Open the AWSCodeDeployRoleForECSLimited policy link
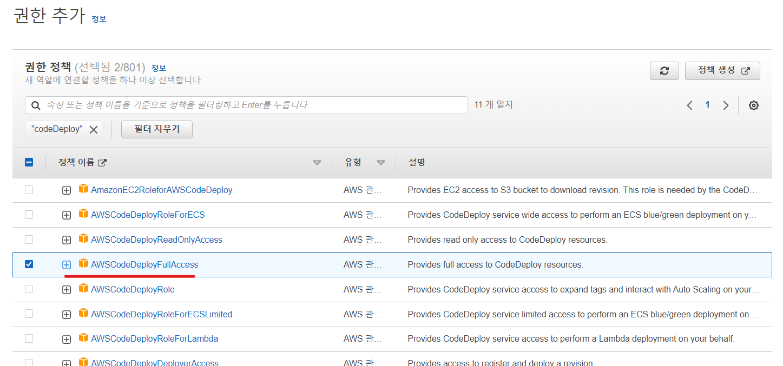 161,314
